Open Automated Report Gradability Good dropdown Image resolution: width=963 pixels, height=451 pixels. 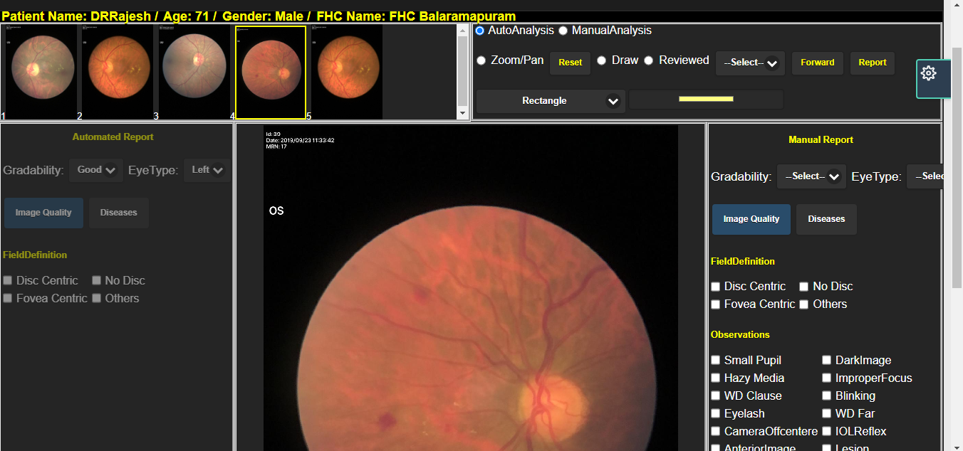[96, 170]
